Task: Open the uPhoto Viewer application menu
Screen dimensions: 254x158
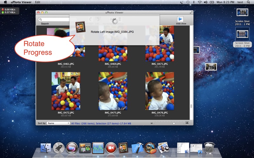Action: point(21,2)
